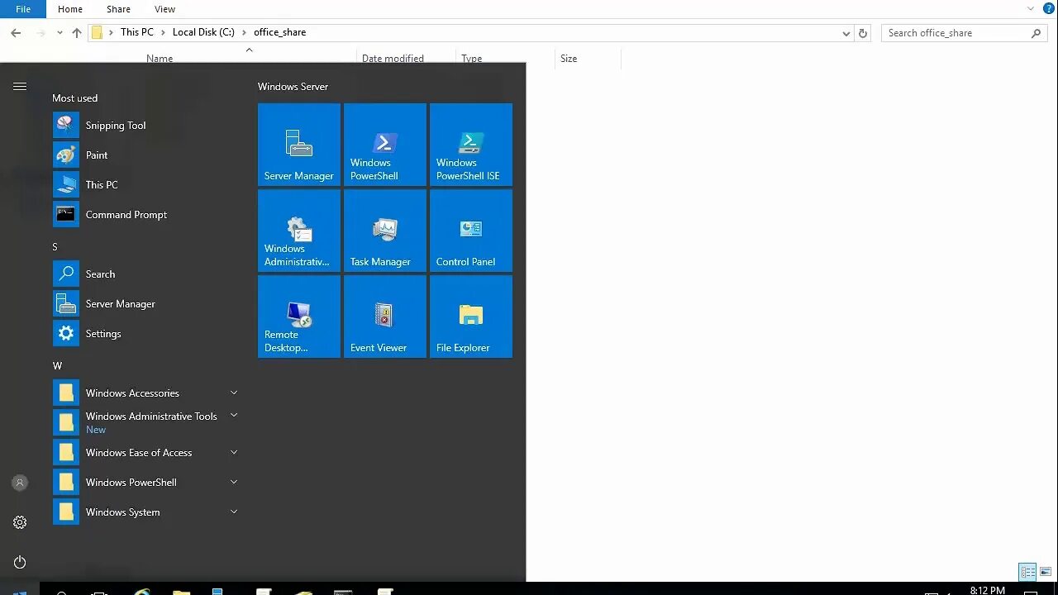Open the Windows PowerShell ISE tile

pyautogui.click(x=471, y=145)
